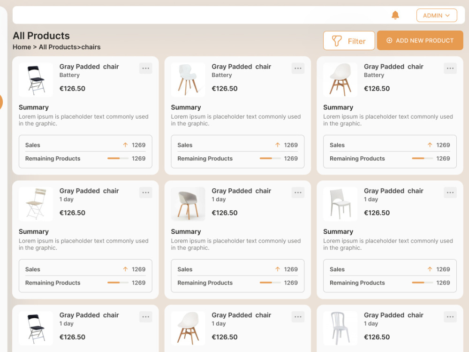Screen dimensions: 469x352
Task: Open three-dot menu on white slatted-back plastic chair card
Action: pos(450,317)
